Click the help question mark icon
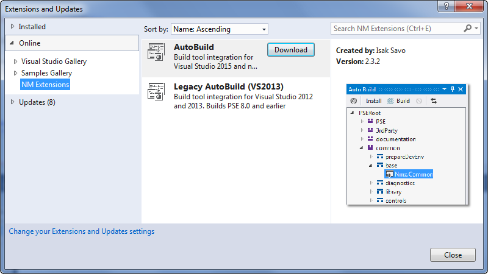Image resolution: width=488 pixels, height=274 pixels. coord(448,7)
